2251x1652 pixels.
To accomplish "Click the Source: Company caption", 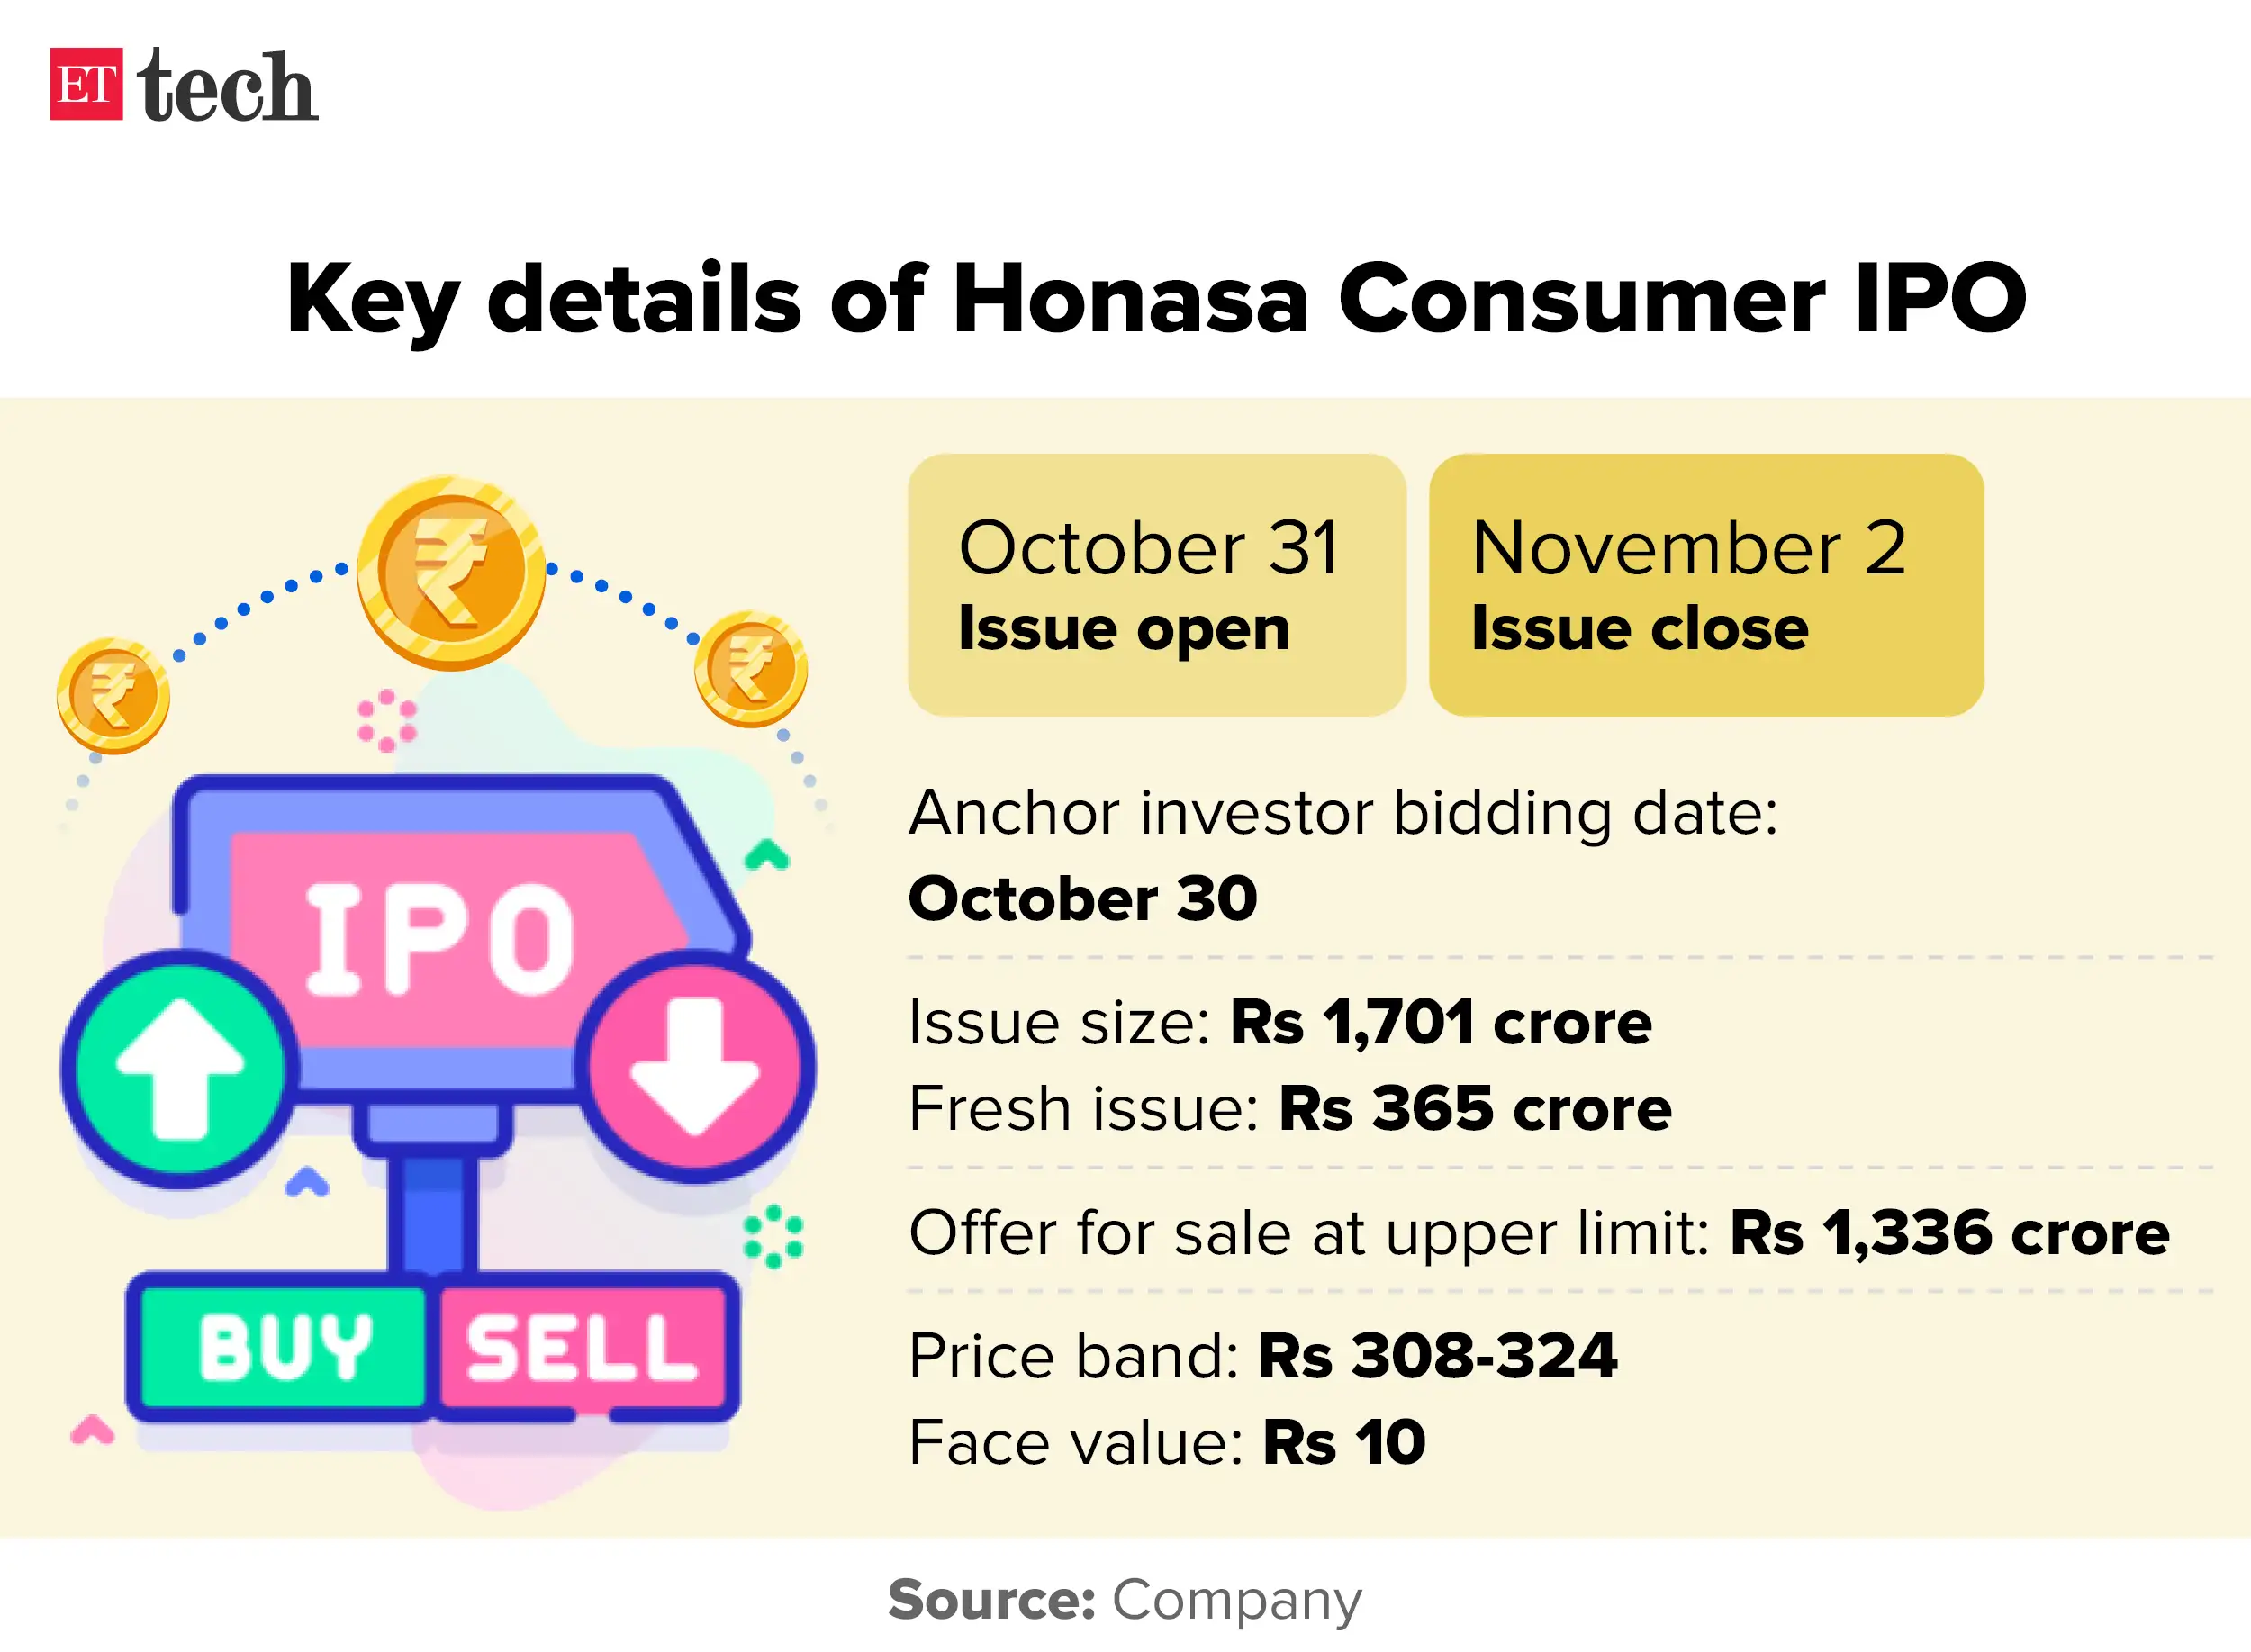I will click(1124, 1600).
